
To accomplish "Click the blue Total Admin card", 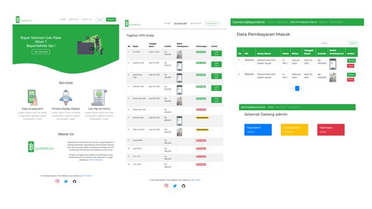I will [258, 129].
